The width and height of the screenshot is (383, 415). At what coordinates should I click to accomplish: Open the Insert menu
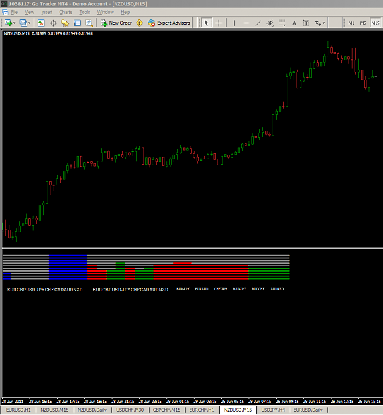(x=47, y=12)
